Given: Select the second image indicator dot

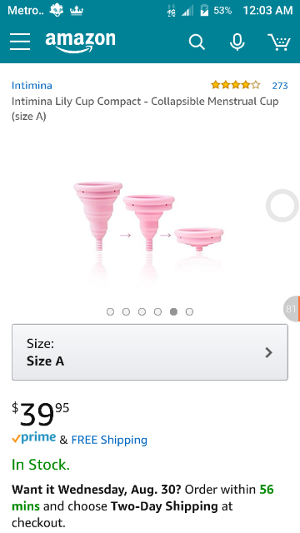Looking at the screenshot, I should click(x=126, y=311).
